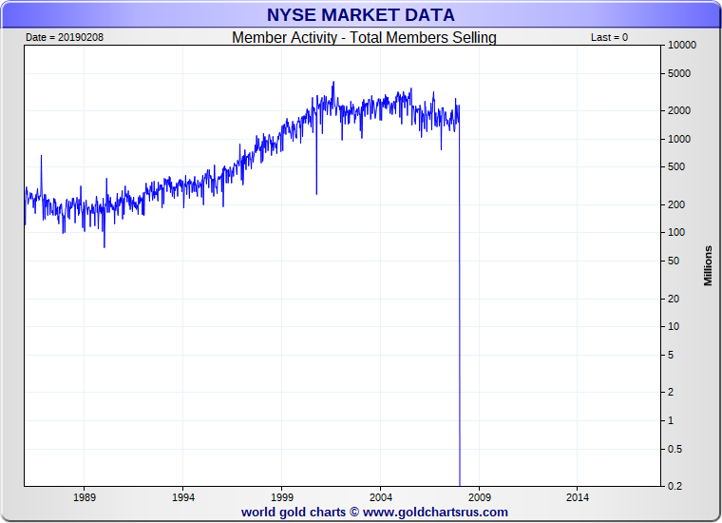The height and width of the screenshot is (523, 722).
Task: Click the 10000 y-axis value
Action: pyautogui.click(x=682, y=45)
